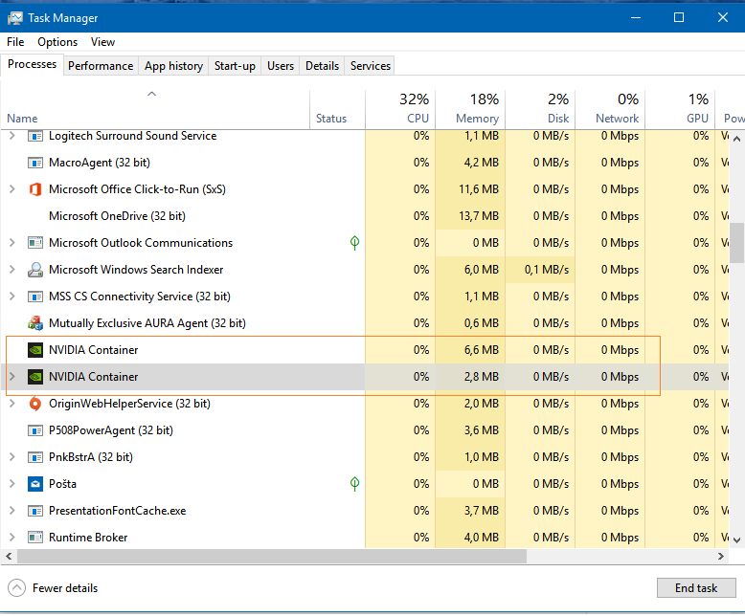Click the OriginWebHelperService icon
This screenshot has height=616, width=745.
pyautogui.click(x=35, y=404)
